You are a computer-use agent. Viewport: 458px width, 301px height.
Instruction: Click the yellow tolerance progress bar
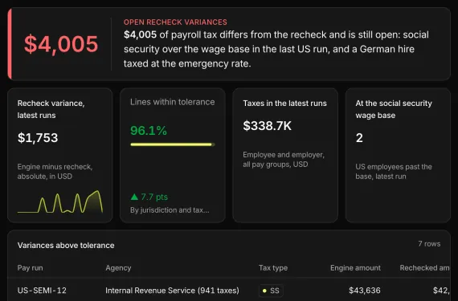(173, 144)
